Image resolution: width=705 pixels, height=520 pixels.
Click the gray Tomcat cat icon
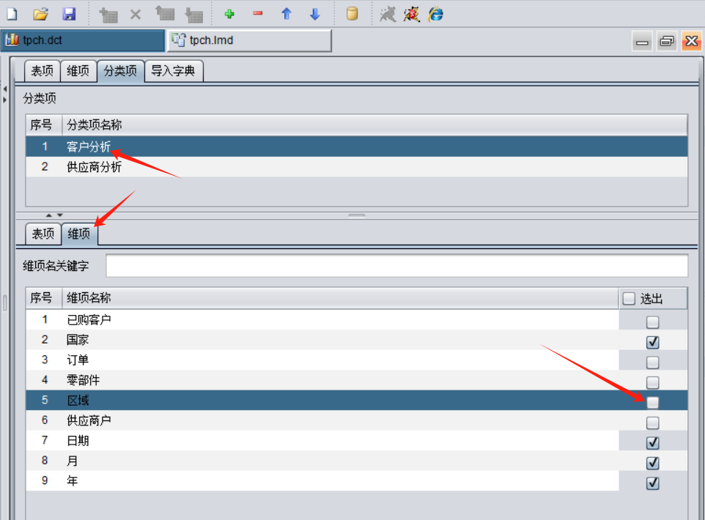388,14
